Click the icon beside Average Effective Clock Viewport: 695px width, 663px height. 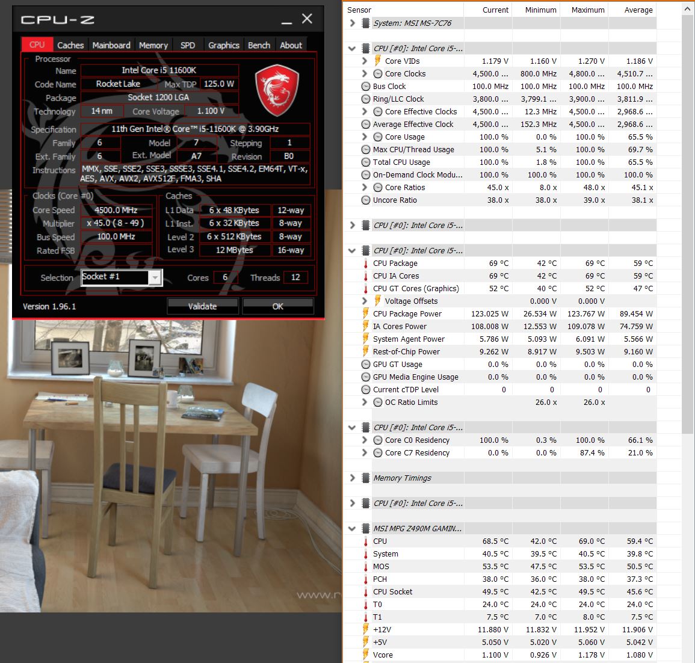point(366,124)
